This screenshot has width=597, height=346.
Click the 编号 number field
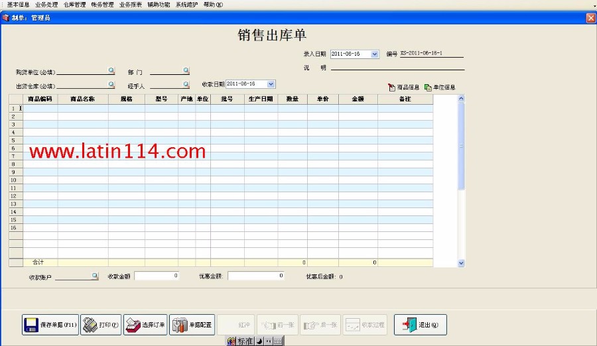tap(432, 54)
